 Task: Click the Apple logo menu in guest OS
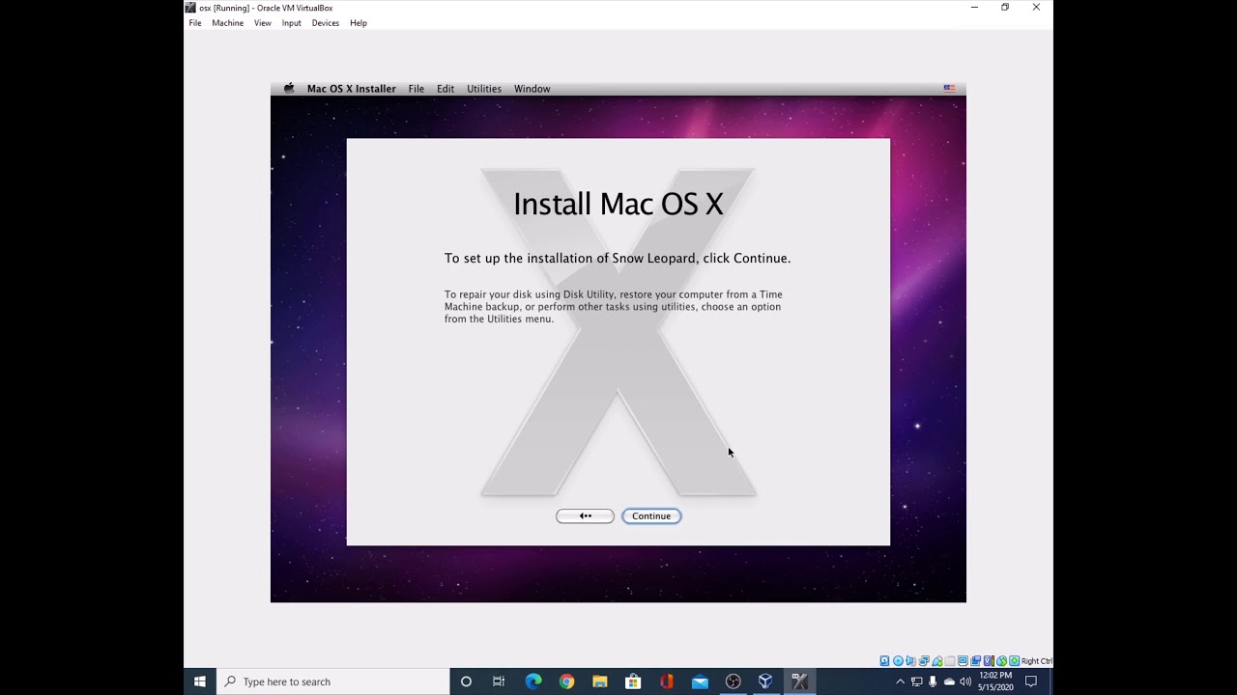click(x=288, y=88)
